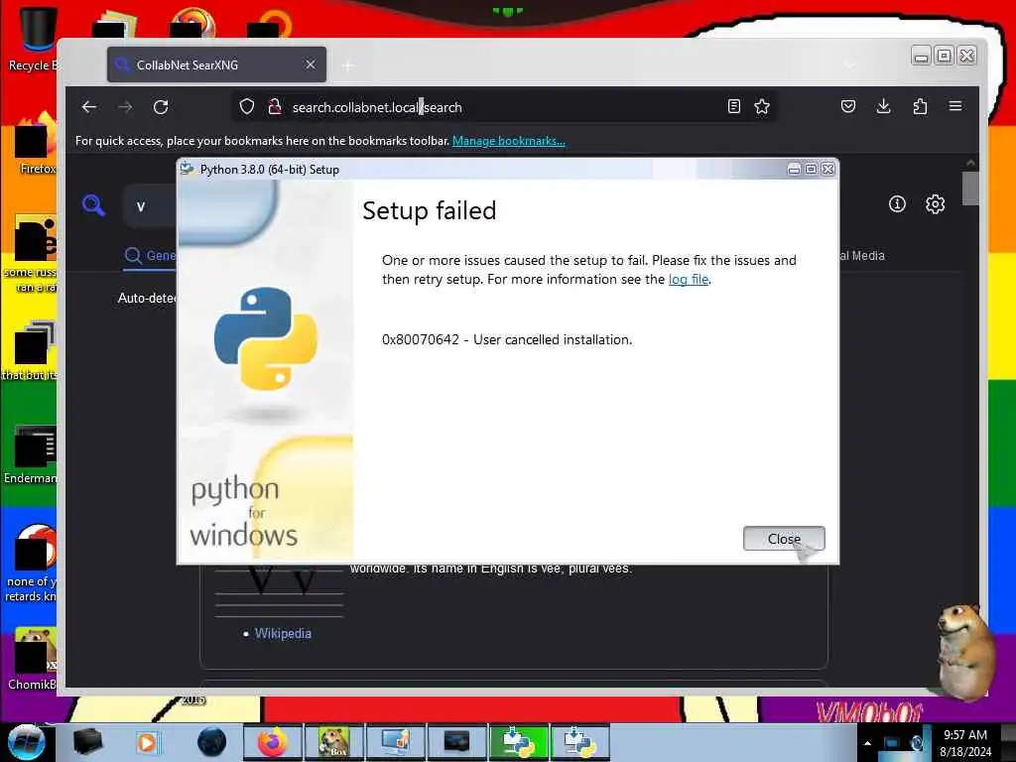Bookmark this page with star icon

[762, 107]
